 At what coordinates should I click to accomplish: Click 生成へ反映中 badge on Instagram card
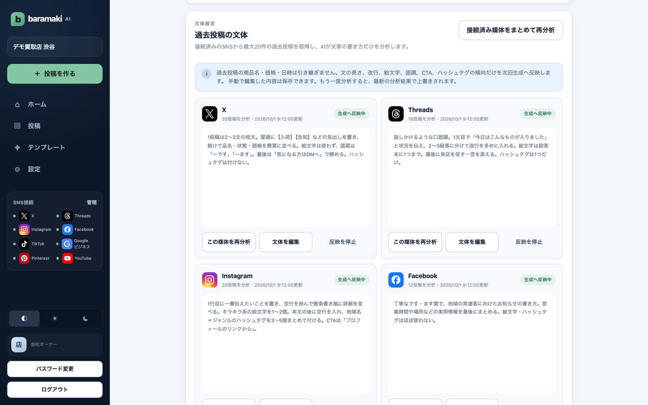352,280
